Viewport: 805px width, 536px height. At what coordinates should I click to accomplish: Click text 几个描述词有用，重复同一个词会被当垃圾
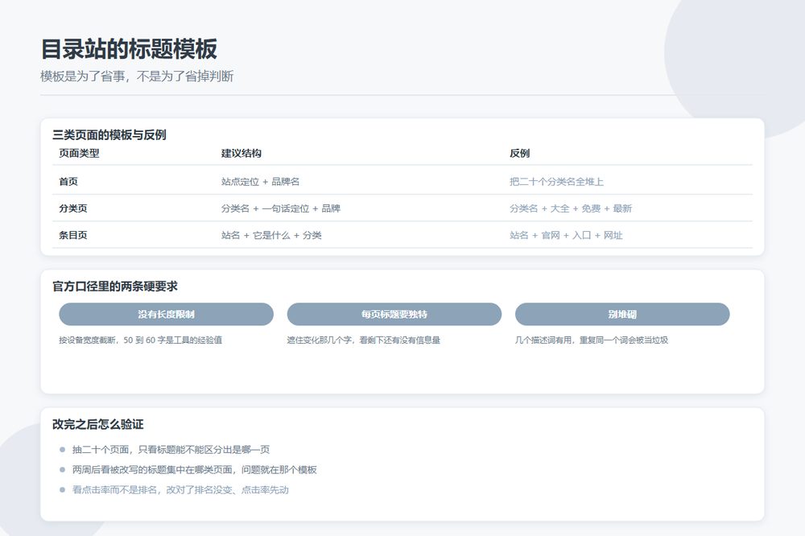pos(592,340)
